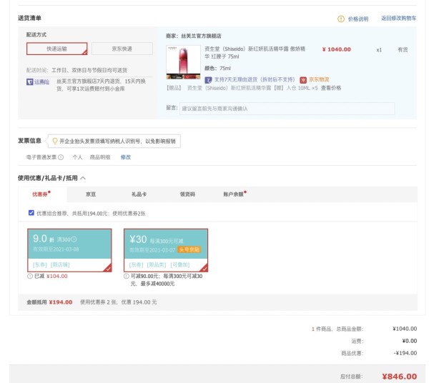The image size is (429, 383).
Task: Click the 应付总额 ¥846.00 total
Action: pyautogui.click(x=400, y=377)
